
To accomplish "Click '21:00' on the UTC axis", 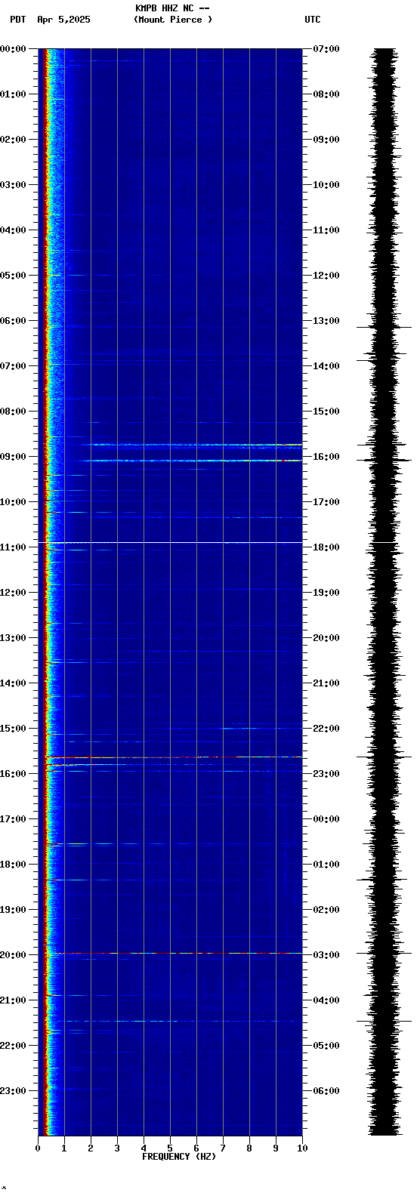I will coord(326,683).
